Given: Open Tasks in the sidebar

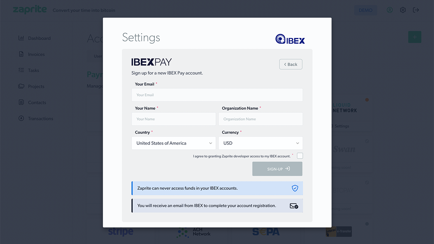Looking at the screenshot, I should pyautogui.click(x=34, y=70).
